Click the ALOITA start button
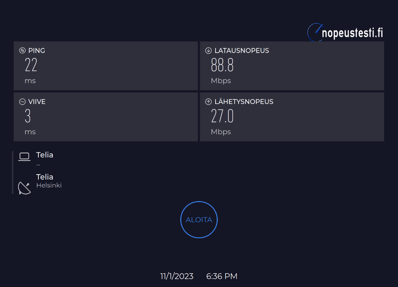Viewport: 398px width, 287px height. tap(199, 220)
